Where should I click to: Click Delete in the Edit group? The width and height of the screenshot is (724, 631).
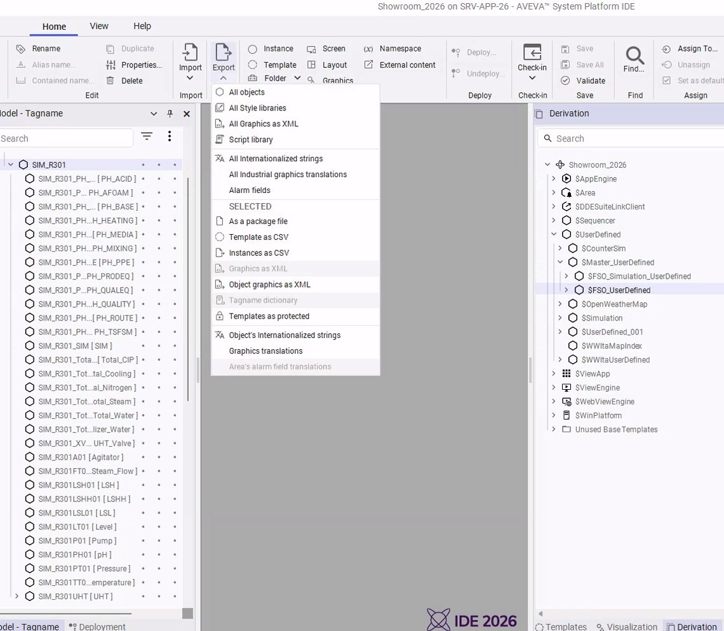click(124, 81)
